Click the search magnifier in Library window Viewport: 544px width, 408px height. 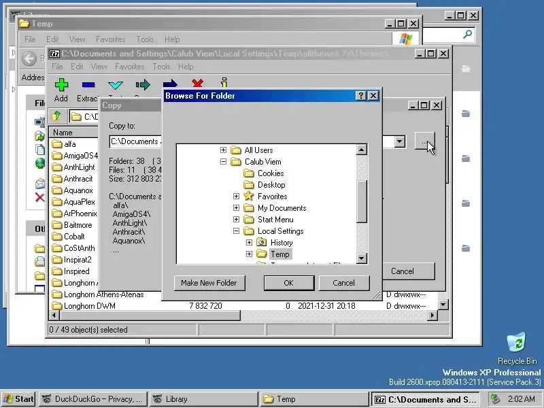point(467,34)
